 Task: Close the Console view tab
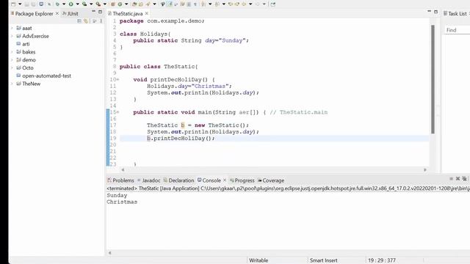(x=225, y=180)
